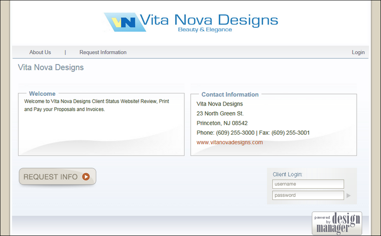This screenshot has height=236, width=381.
Task: Select the Beauty & Elegance tagline
Action: pos(205,29)
